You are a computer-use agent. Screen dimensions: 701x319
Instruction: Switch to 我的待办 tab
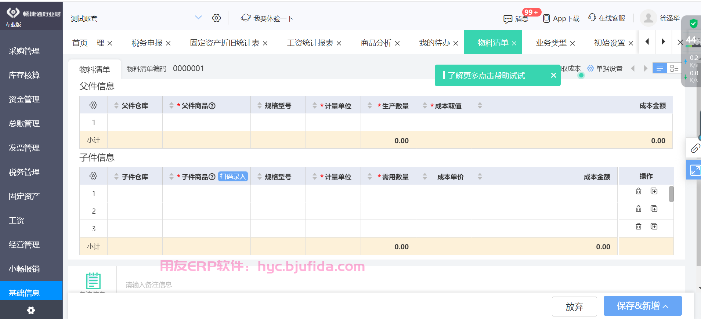coord(434,43)
